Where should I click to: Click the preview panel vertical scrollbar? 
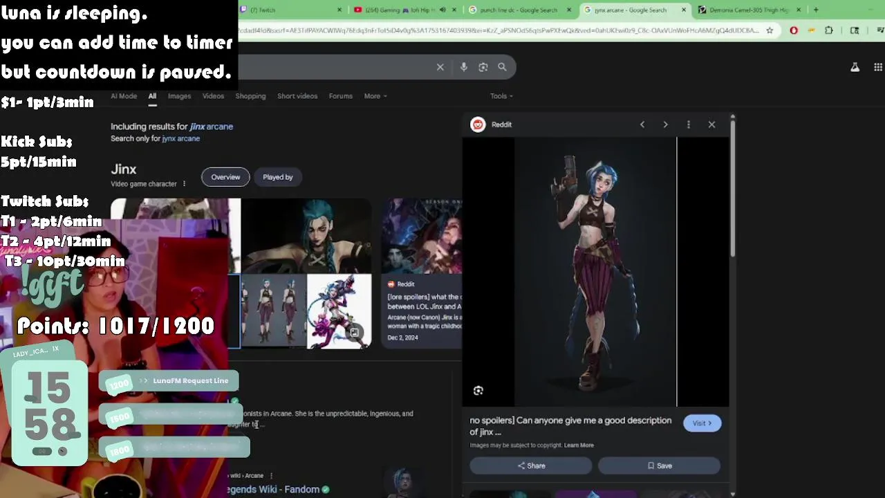(x=732, y=190)
